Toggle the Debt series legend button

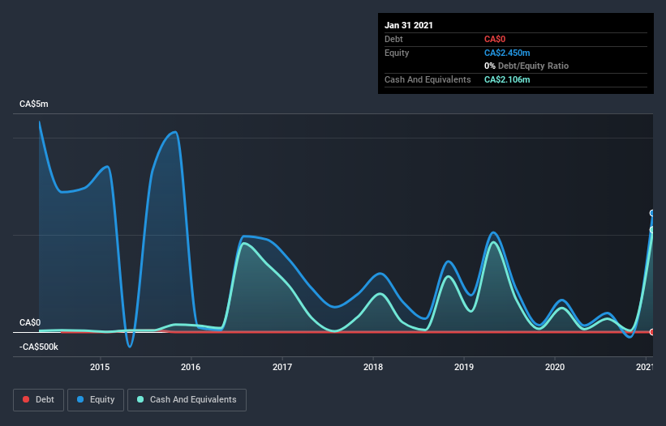point(39,400)
